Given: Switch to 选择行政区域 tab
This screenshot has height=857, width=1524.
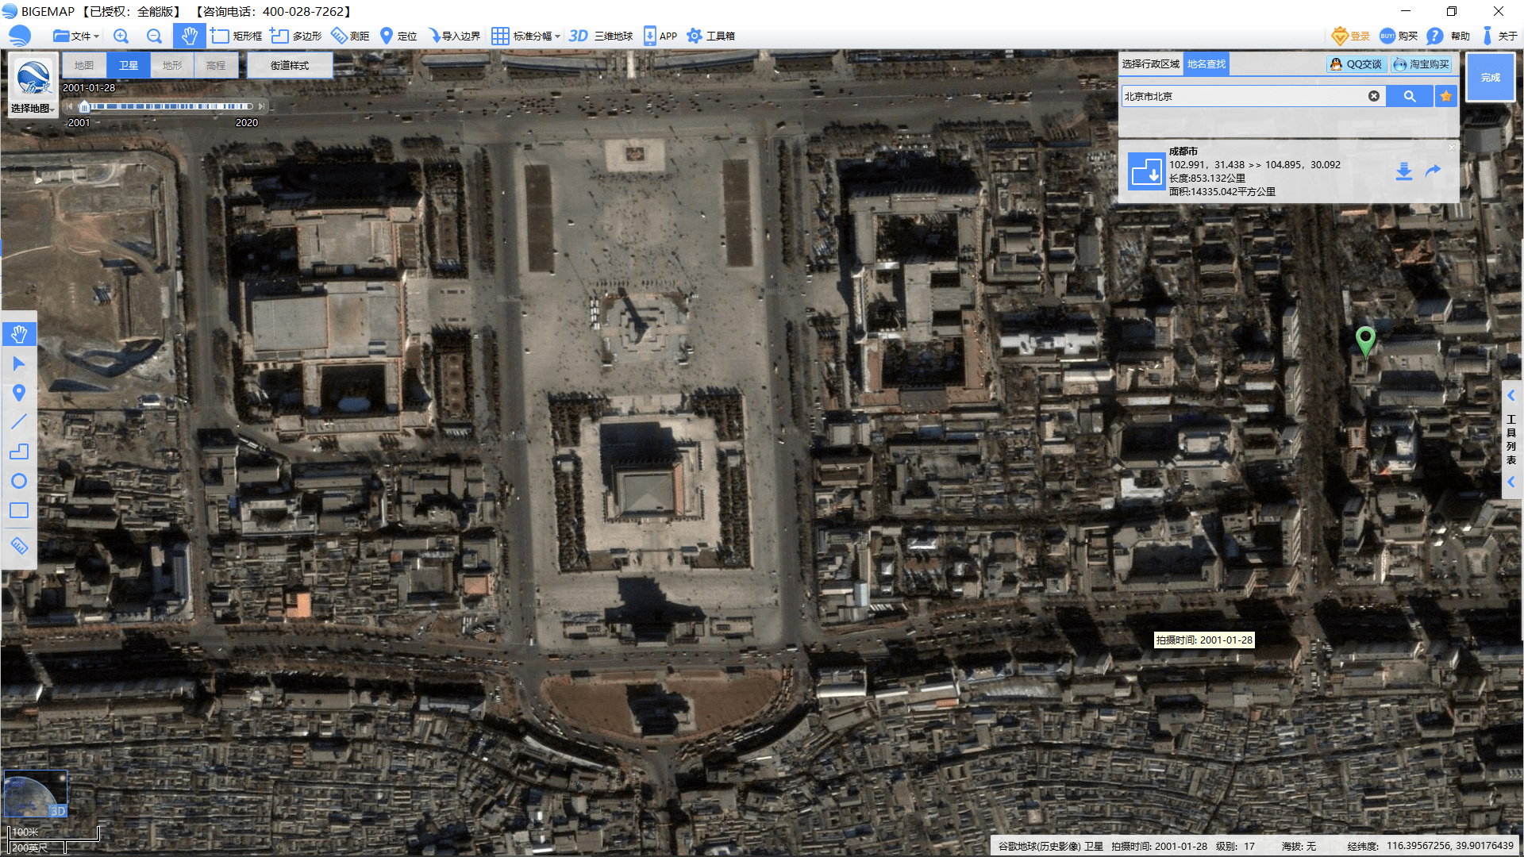Looking at the screenshot, I should point(1151,64).
